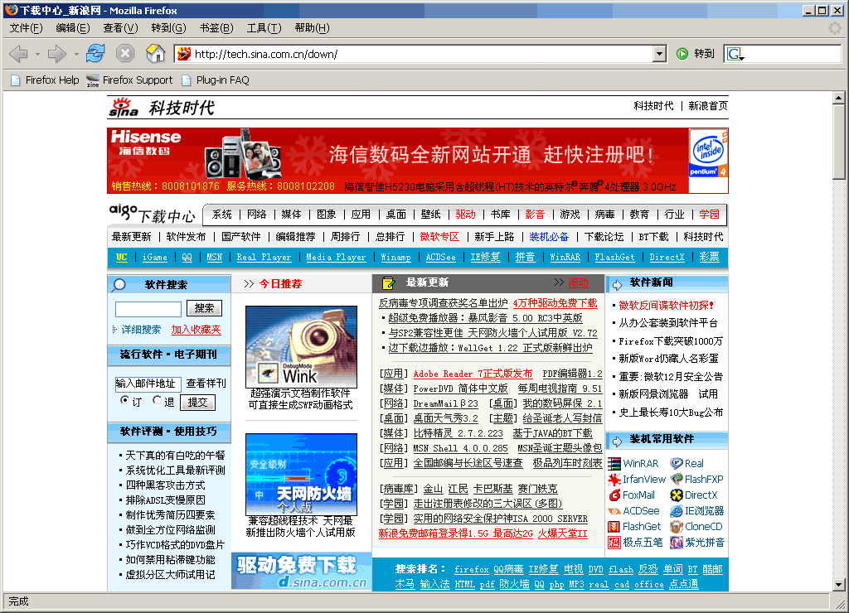
Task: Open the 驱动 category tab
Action: pos(465,215)
